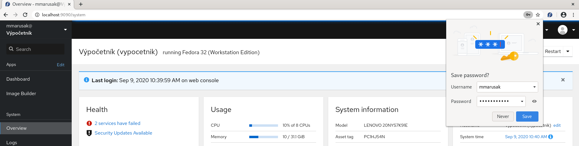Open system time Sep 9, 2020 10:40 AM
Viewport: 579px width, 146px height.
pos(526,137)
